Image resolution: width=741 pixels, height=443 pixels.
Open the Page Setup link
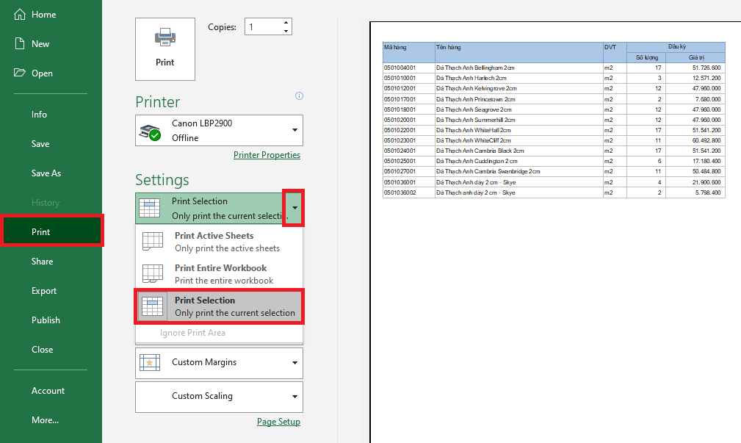(278, 422)
